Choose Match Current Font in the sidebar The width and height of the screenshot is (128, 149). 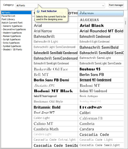(x=12, y=23)
